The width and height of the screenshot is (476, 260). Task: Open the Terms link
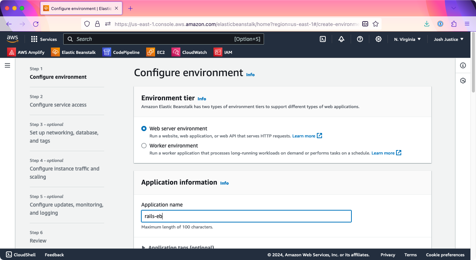411,255
